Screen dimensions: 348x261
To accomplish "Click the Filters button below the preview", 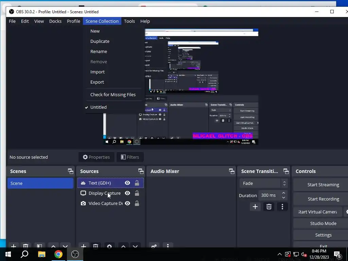I will (x=130, y=157).
